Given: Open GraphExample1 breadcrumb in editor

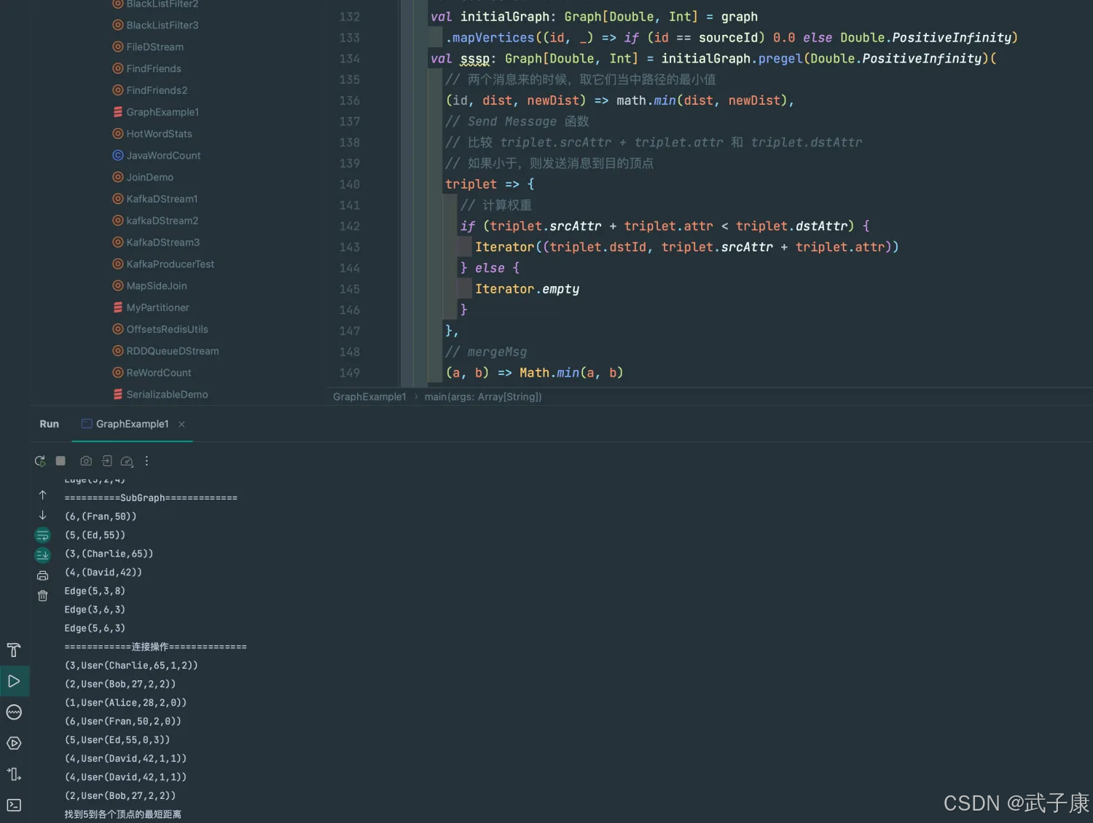Looking at the screenshot, I should 369,397.
